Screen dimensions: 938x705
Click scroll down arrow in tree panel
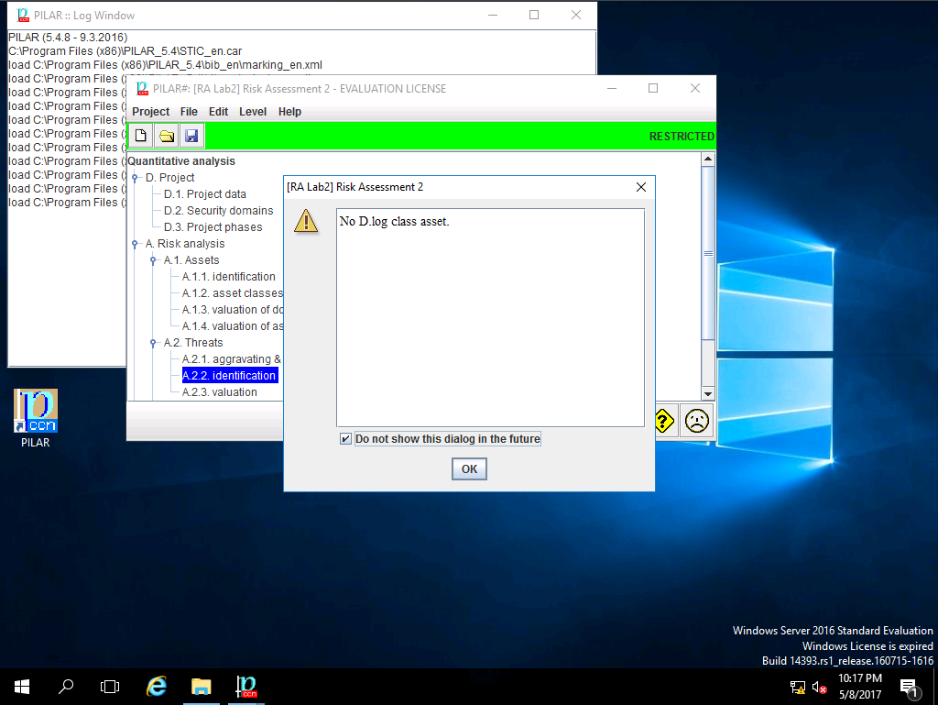pos(708,394)
